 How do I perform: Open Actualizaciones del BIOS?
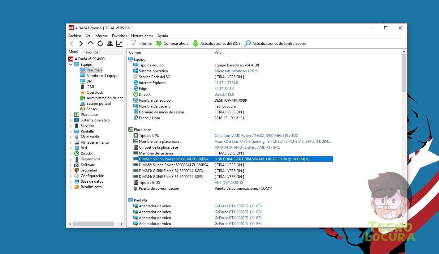(x=217, y=44)
